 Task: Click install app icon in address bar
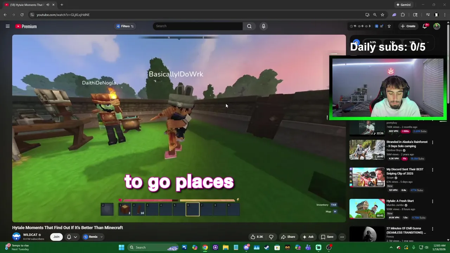click(367, 15)
